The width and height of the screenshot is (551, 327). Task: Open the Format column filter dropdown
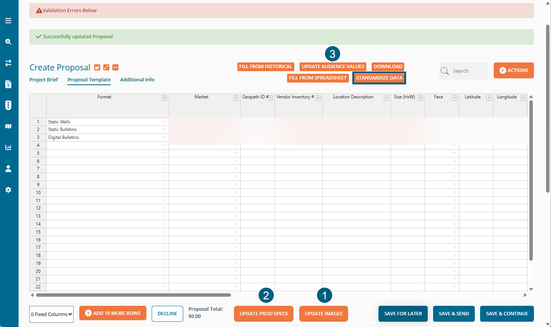(165, 98)
